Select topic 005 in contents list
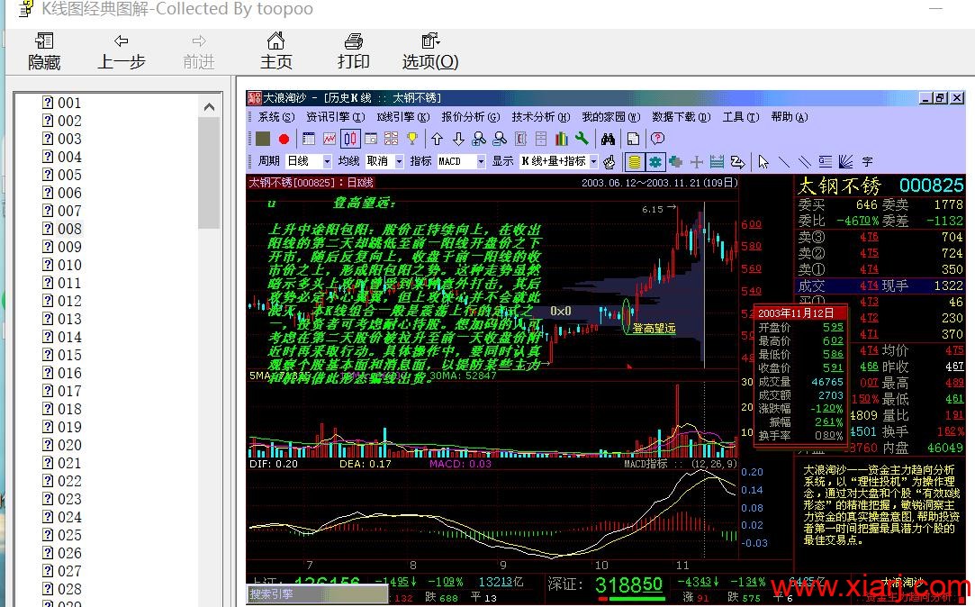 [62, 175]
